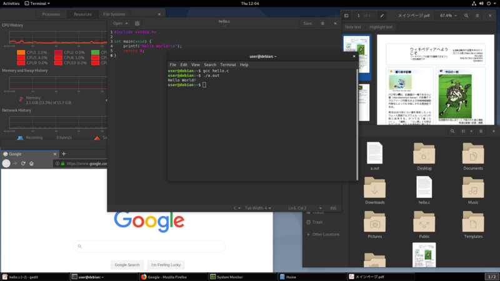Click the Google Search button
This screenshot has width=500, height=281.
click(x=127, y=265)
